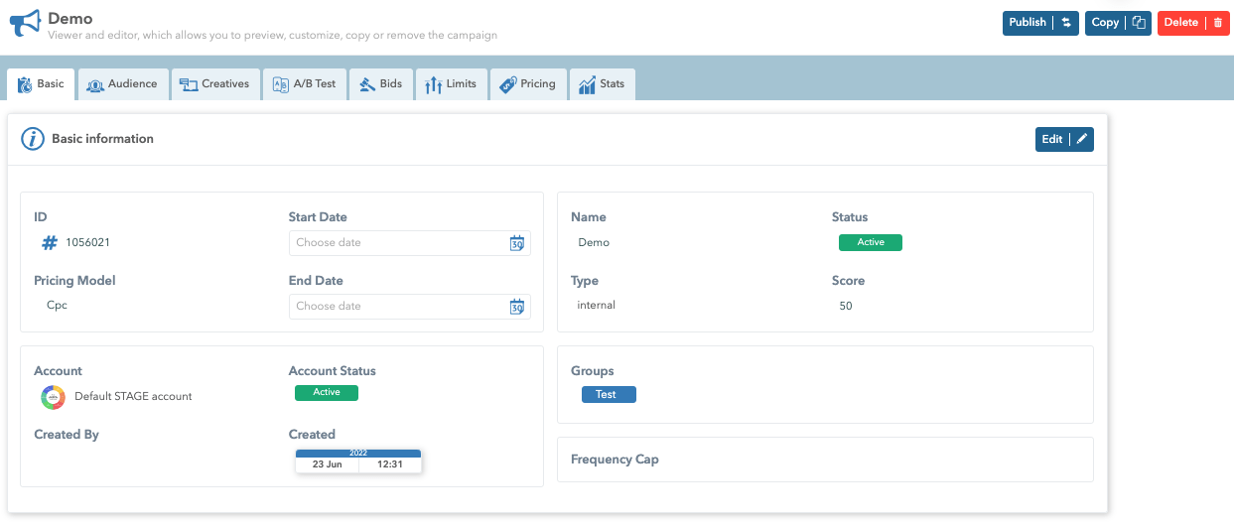This screenshot has width=1234, height=527.
Task: Click the Test group tag
Action: [608, 395]
